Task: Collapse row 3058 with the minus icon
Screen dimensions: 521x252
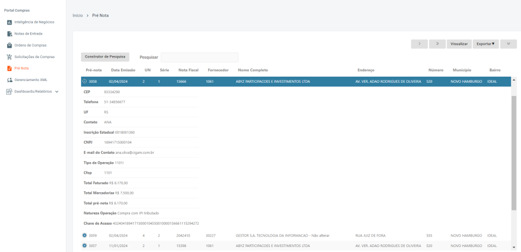Action: (x=84, y=81)
